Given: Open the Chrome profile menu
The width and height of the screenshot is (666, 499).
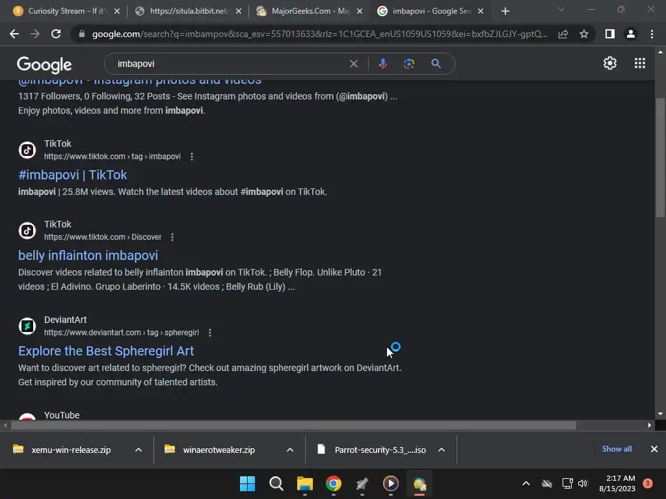Looking at the screenshot, I should click(631, 34).
